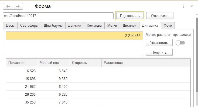Click the vertical scrollbar on the right edge
The width and height of the screenshot is (198, 107).
[x=197, y=54]
